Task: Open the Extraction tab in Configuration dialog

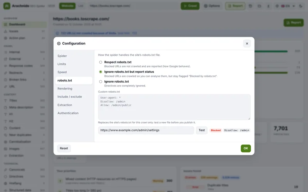Action: click(74, 105)
